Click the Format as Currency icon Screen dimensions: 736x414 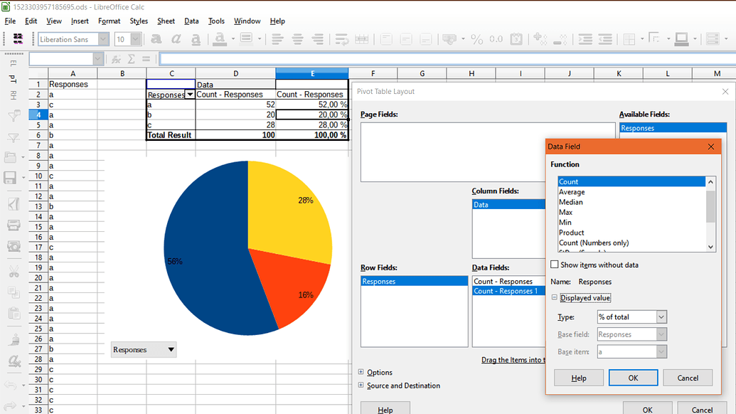tap(449, 39)
